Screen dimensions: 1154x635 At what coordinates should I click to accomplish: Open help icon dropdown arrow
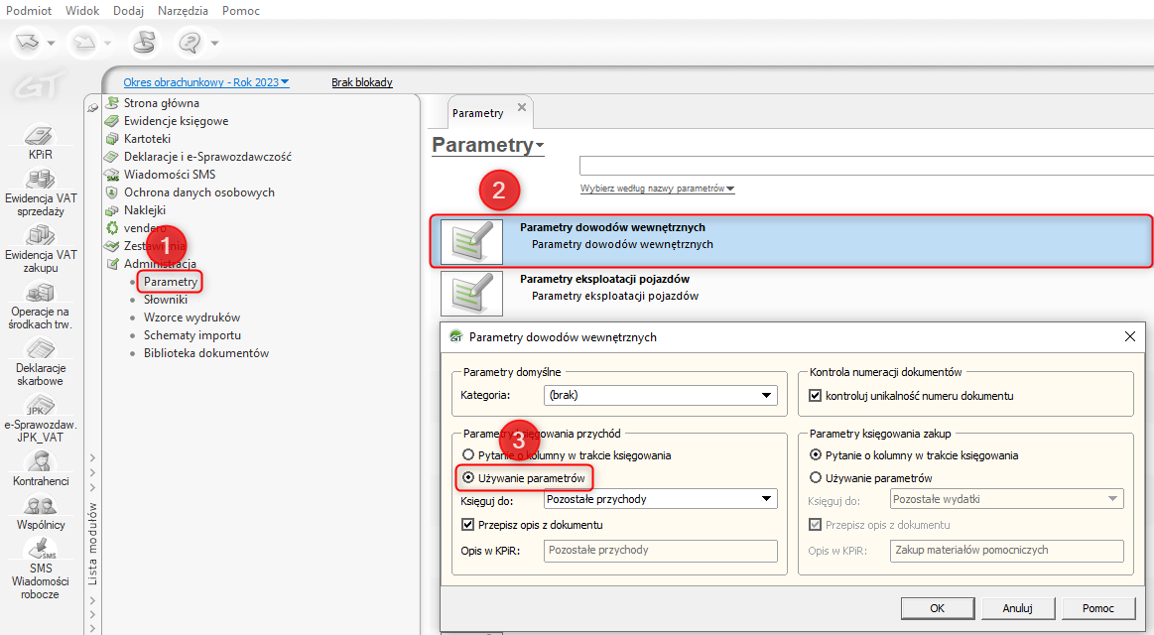(214, 44)
